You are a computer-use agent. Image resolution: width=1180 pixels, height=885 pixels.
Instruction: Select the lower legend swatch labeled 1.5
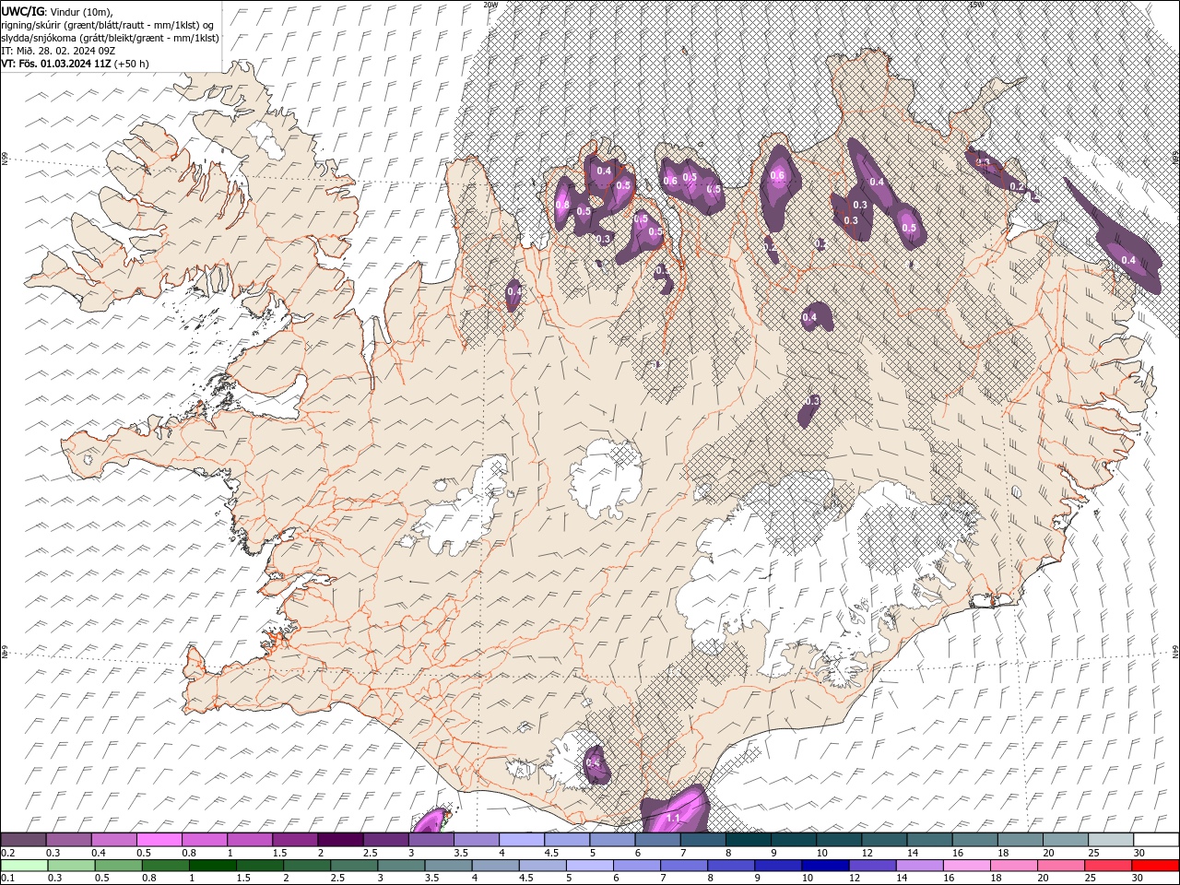click(259, 866)
